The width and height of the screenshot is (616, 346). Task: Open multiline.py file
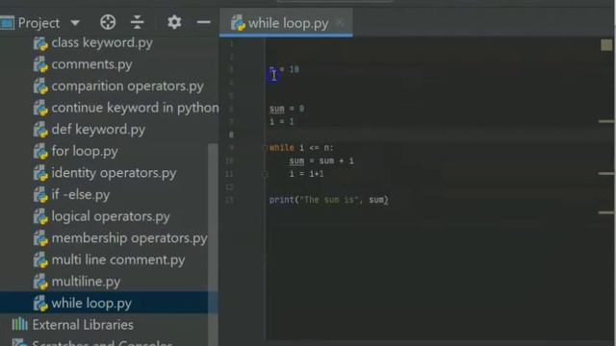(x=86, y=282)
